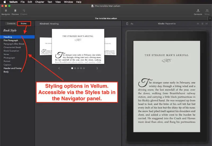Select the Body style
The height and width of the screenshot is (146, 212).
tap(6, 72)
